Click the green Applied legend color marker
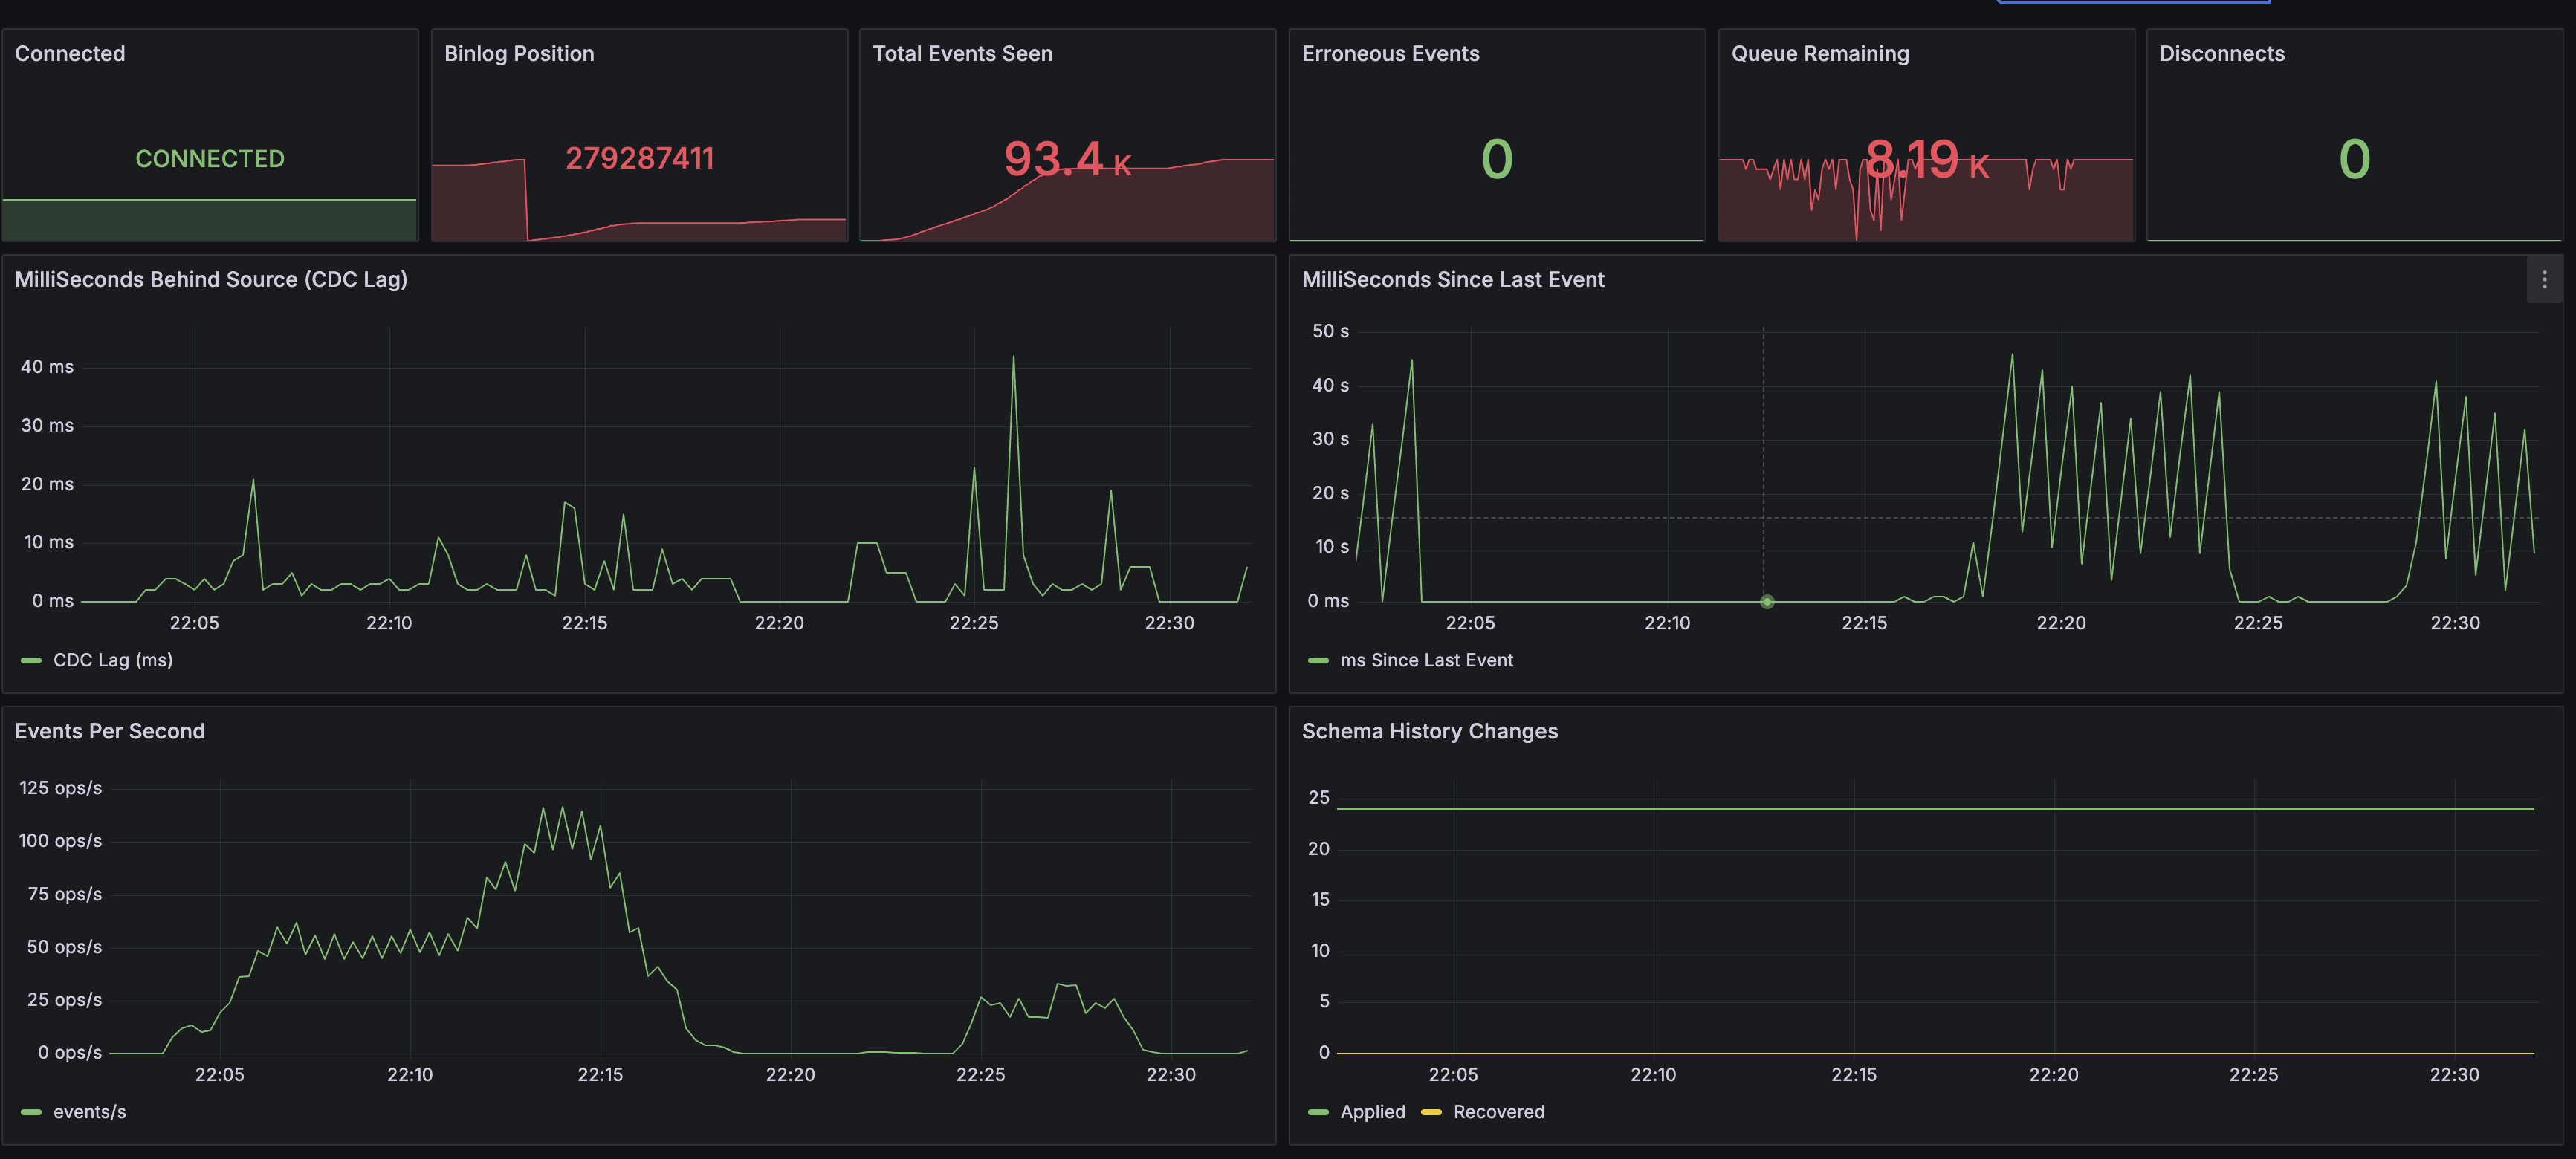 click(1318, 1112)
